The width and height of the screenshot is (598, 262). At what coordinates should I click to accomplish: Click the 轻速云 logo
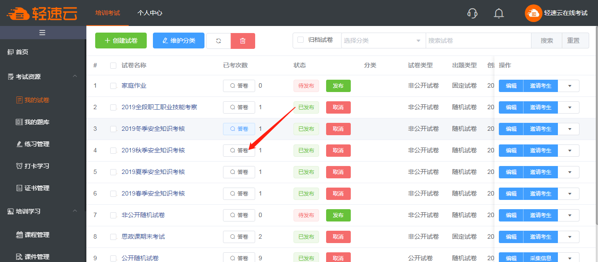click(42, 13)
